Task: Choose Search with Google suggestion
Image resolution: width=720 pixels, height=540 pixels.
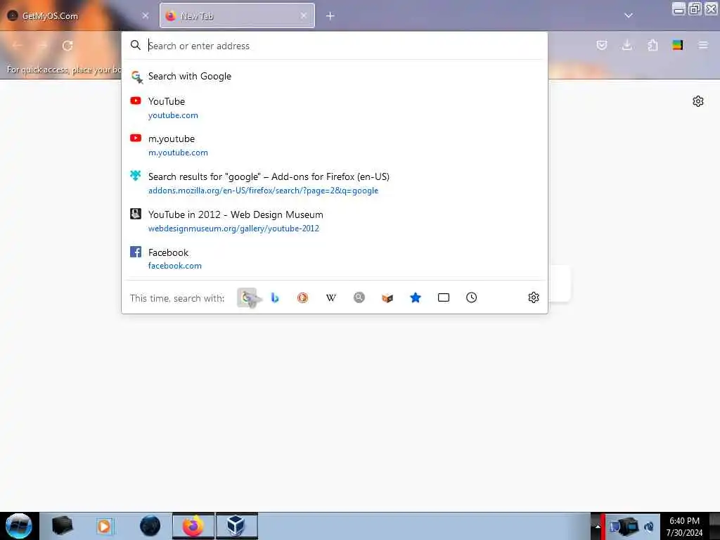Action: [x=334, y=76]
